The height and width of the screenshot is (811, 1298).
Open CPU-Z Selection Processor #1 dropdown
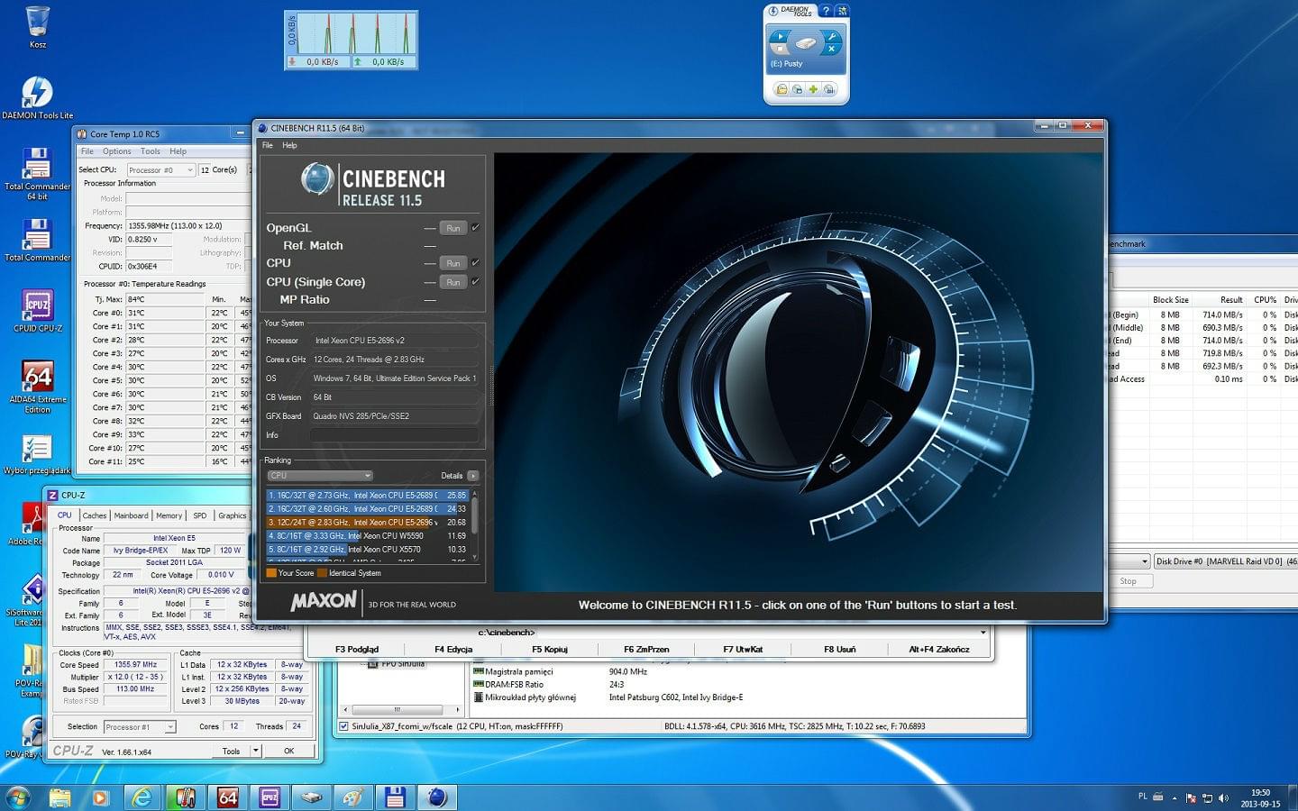pos(139,726)
